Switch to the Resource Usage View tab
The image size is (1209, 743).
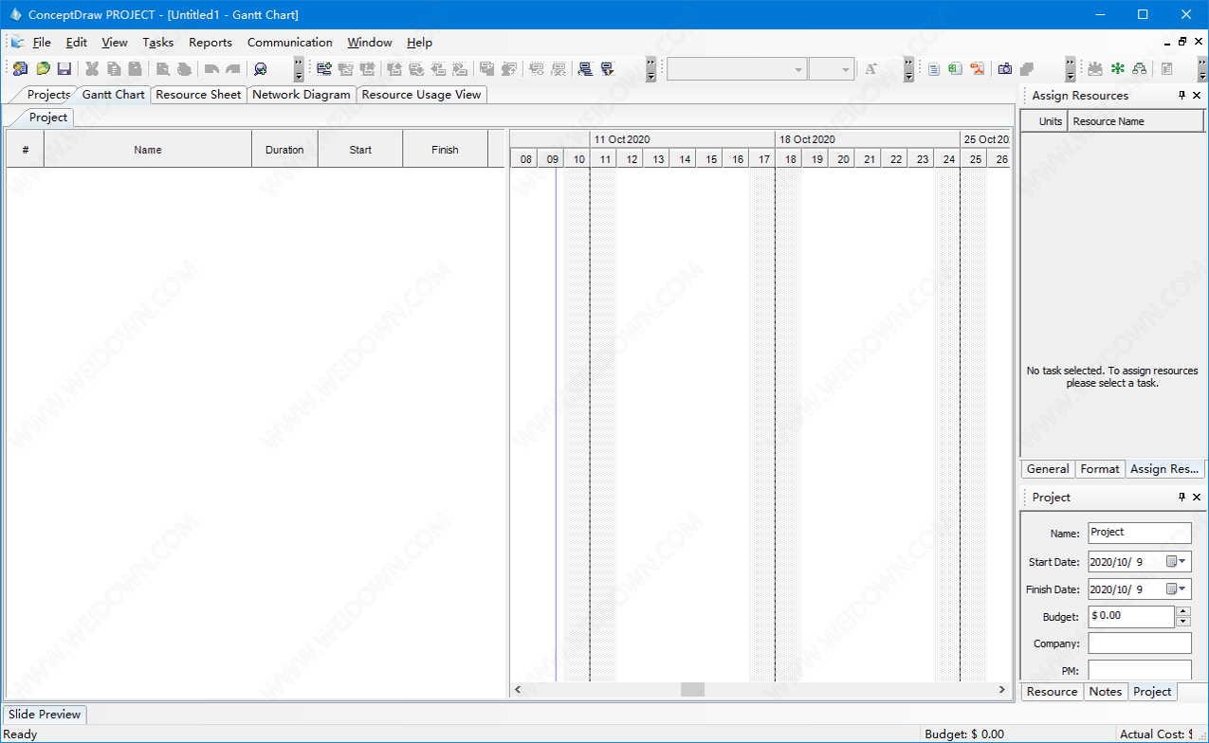point(422,95)
